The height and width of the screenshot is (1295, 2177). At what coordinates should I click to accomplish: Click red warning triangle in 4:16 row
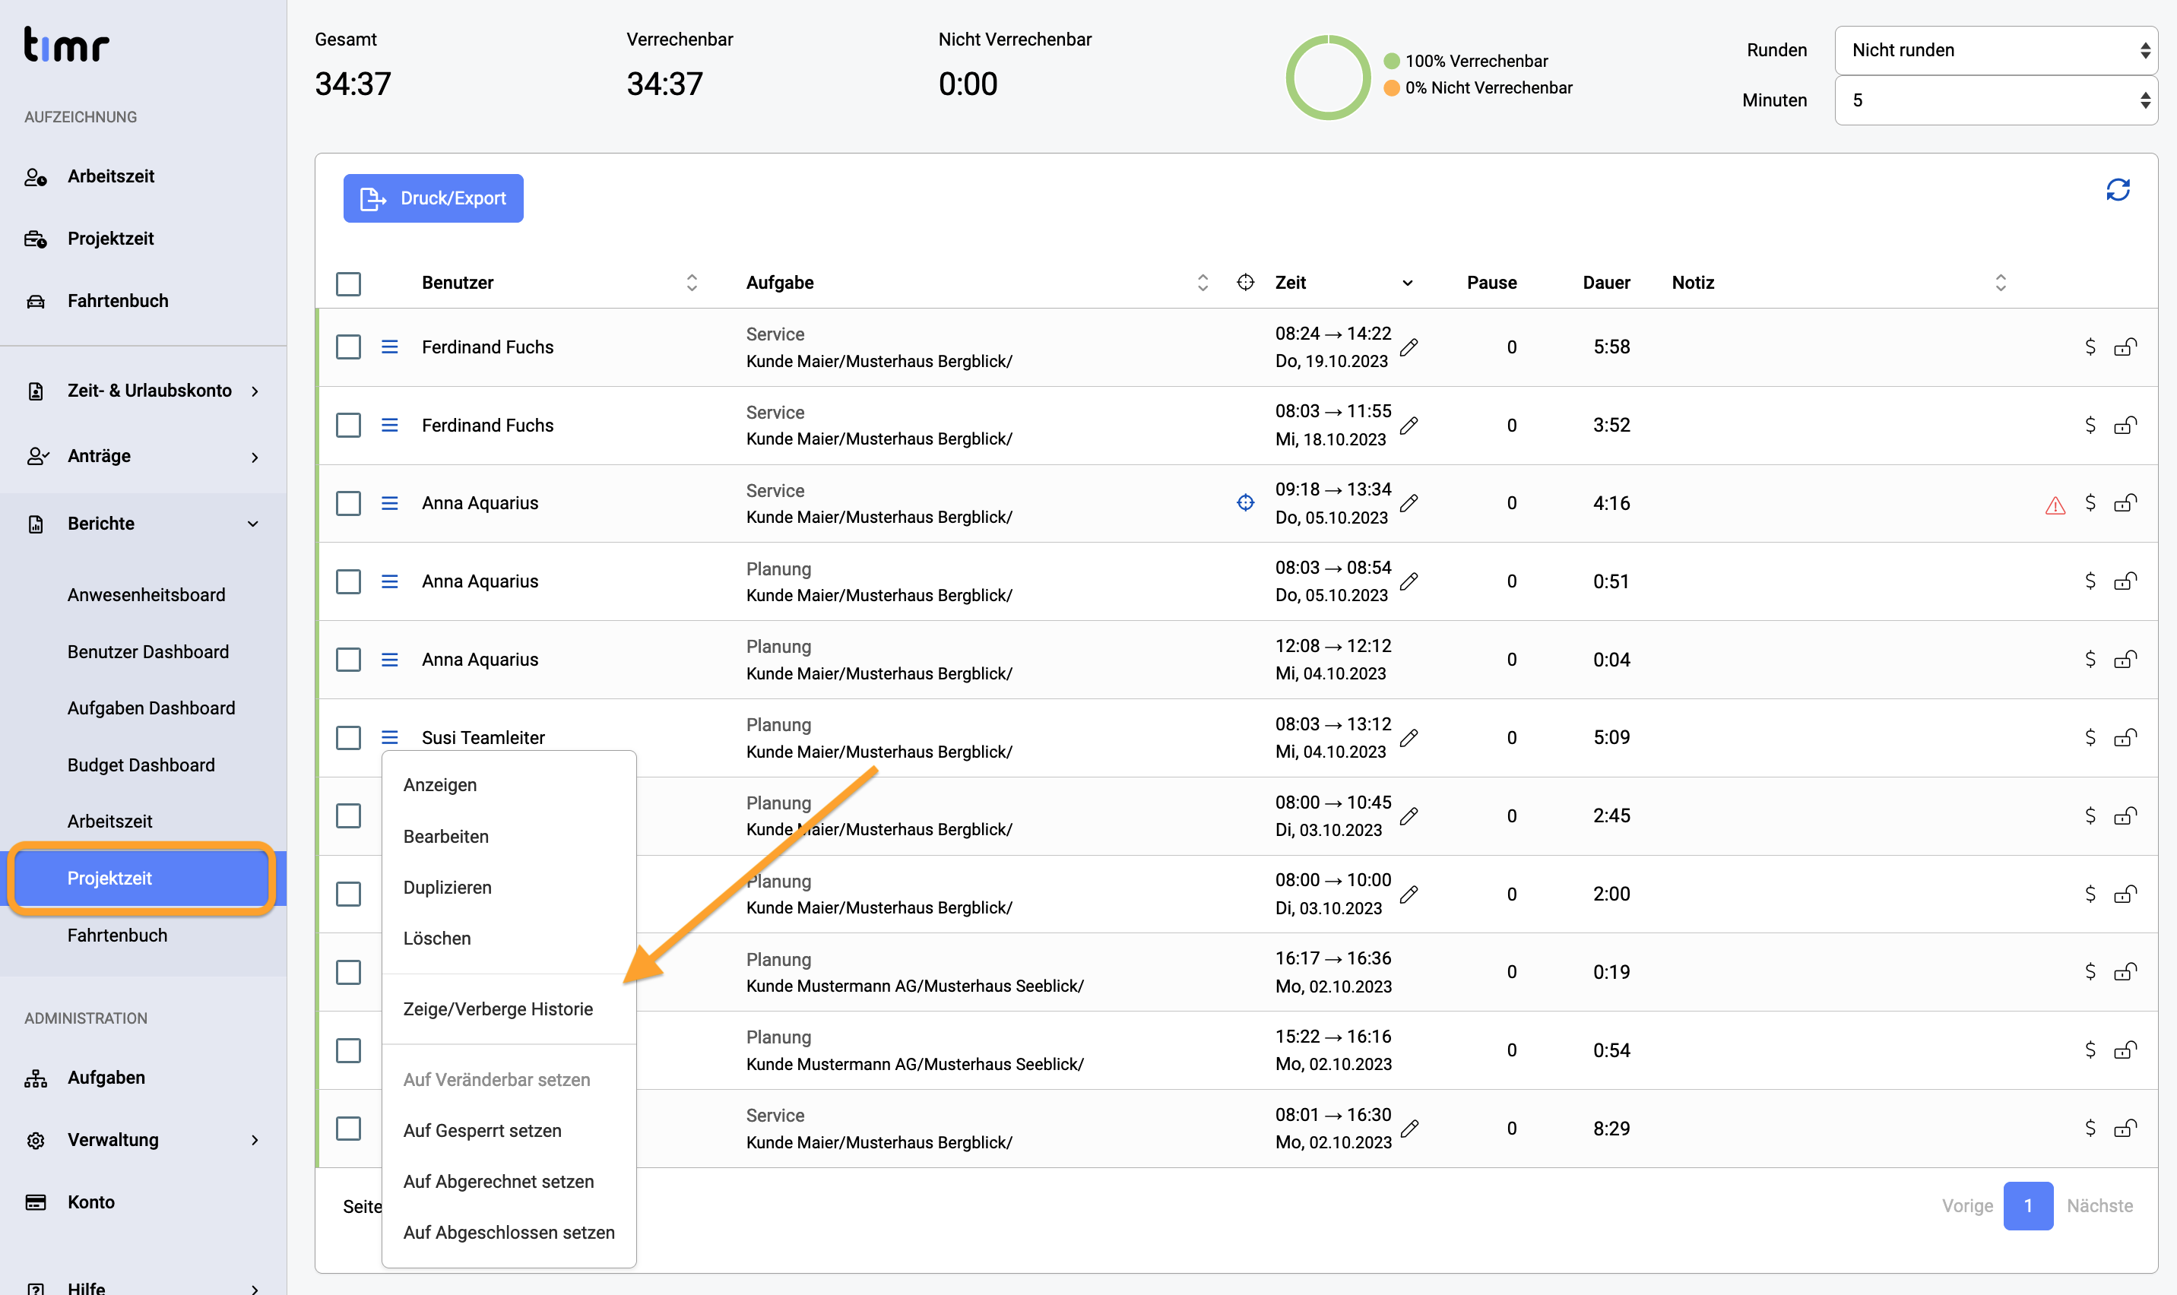[x=2055, y=505]
